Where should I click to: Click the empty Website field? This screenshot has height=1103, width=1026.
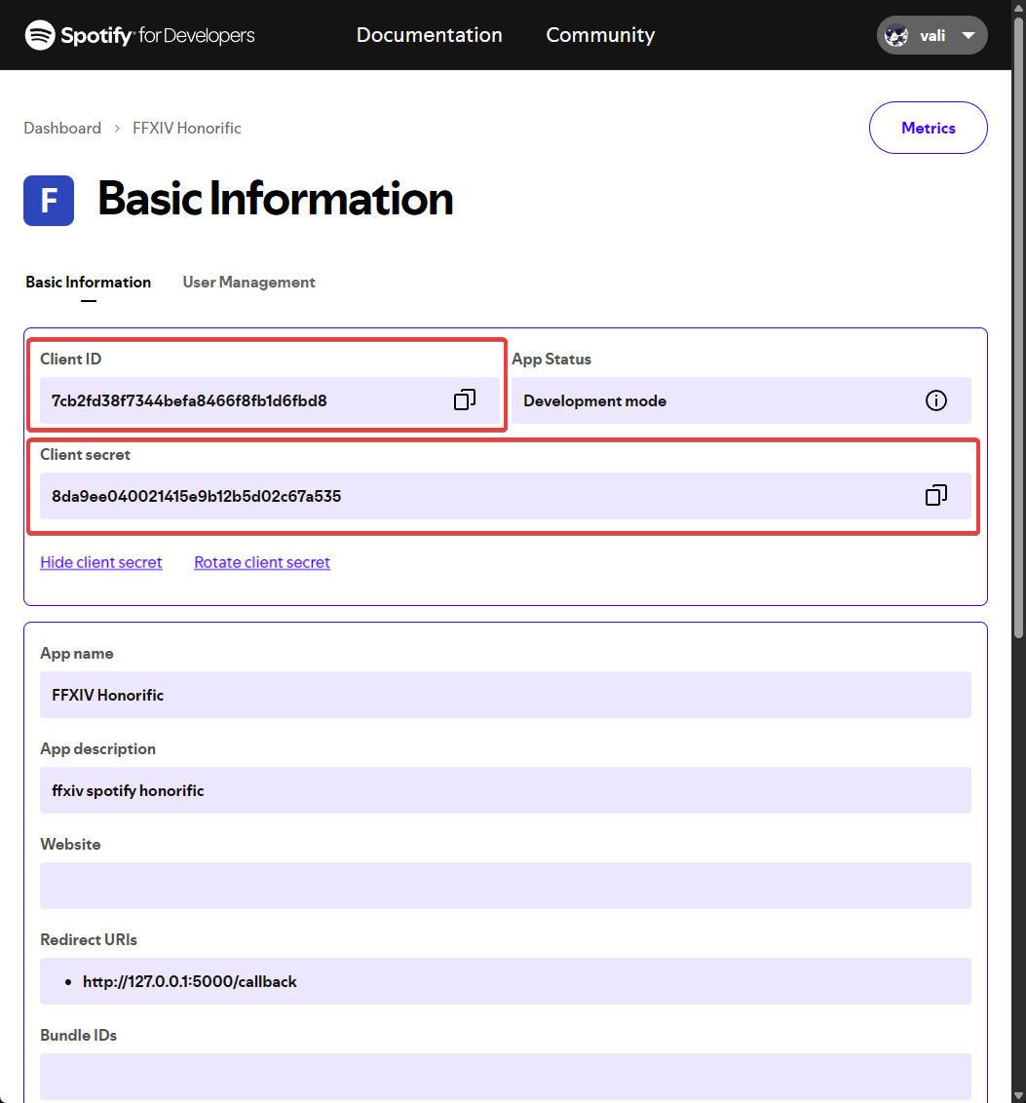tap(506, 886)
